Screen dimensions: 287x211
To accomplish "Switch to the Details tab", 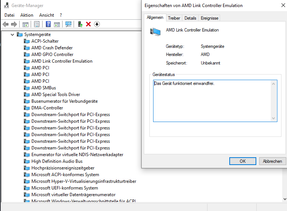I will [190, 18].
